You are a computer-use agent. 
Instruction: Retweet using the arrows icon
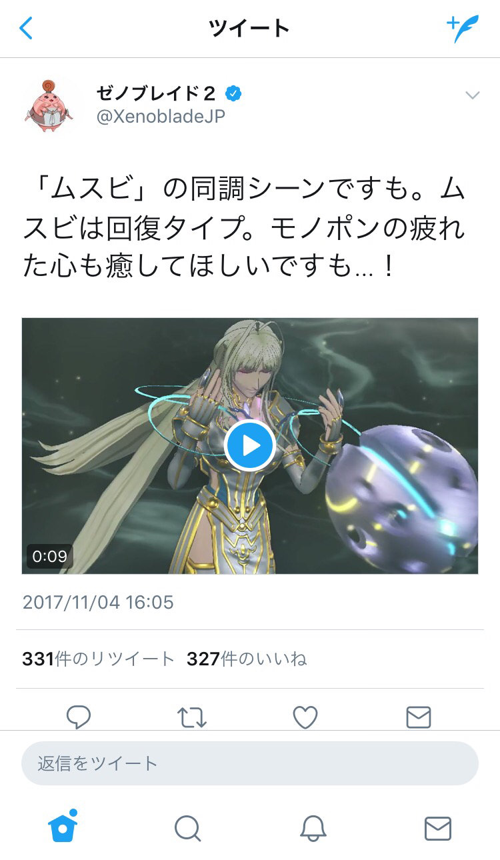(x=192, y=717)
